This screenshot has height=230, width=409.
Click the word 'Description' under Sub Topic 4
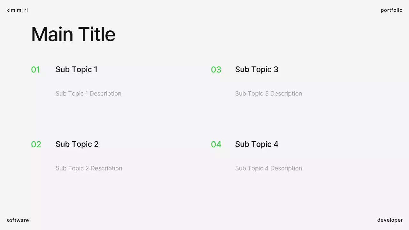pyautogui.click(x=286, y=168)
